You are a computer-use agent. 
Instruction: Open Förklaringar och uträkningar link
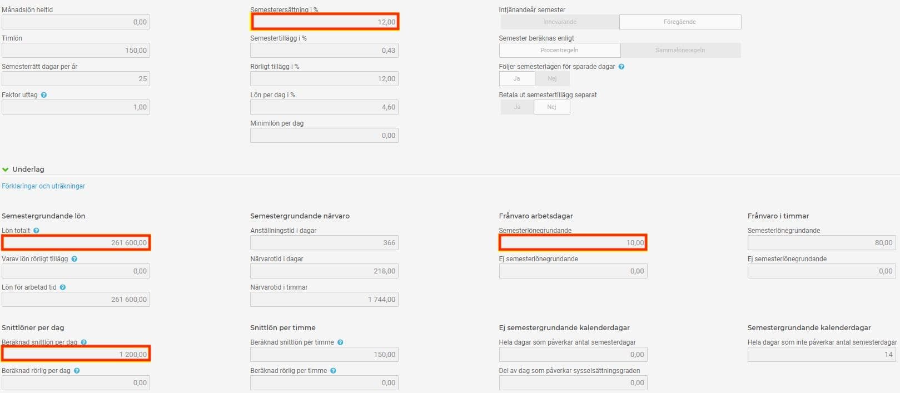[x=43, y=186]
